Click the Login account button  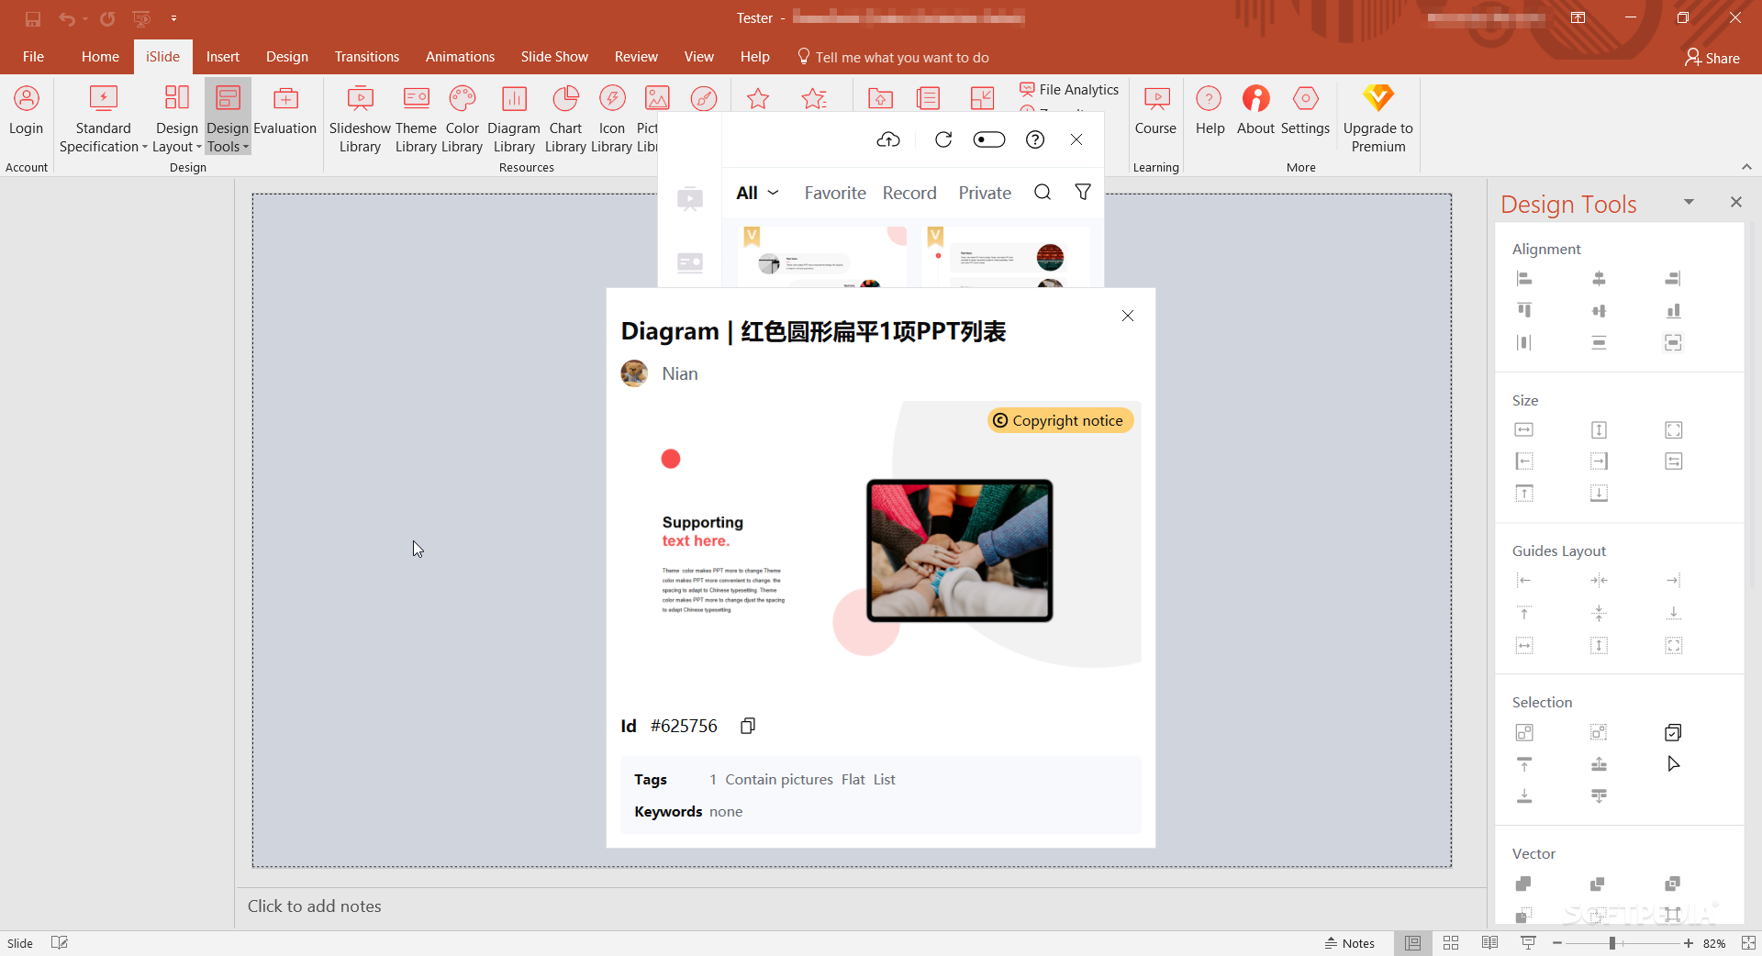26,111
